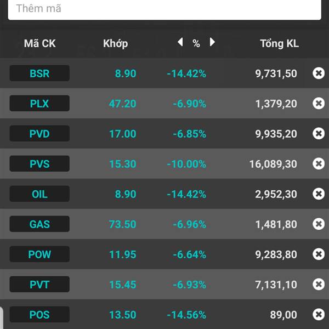Switch percent column with left arrow

(180, 43)
